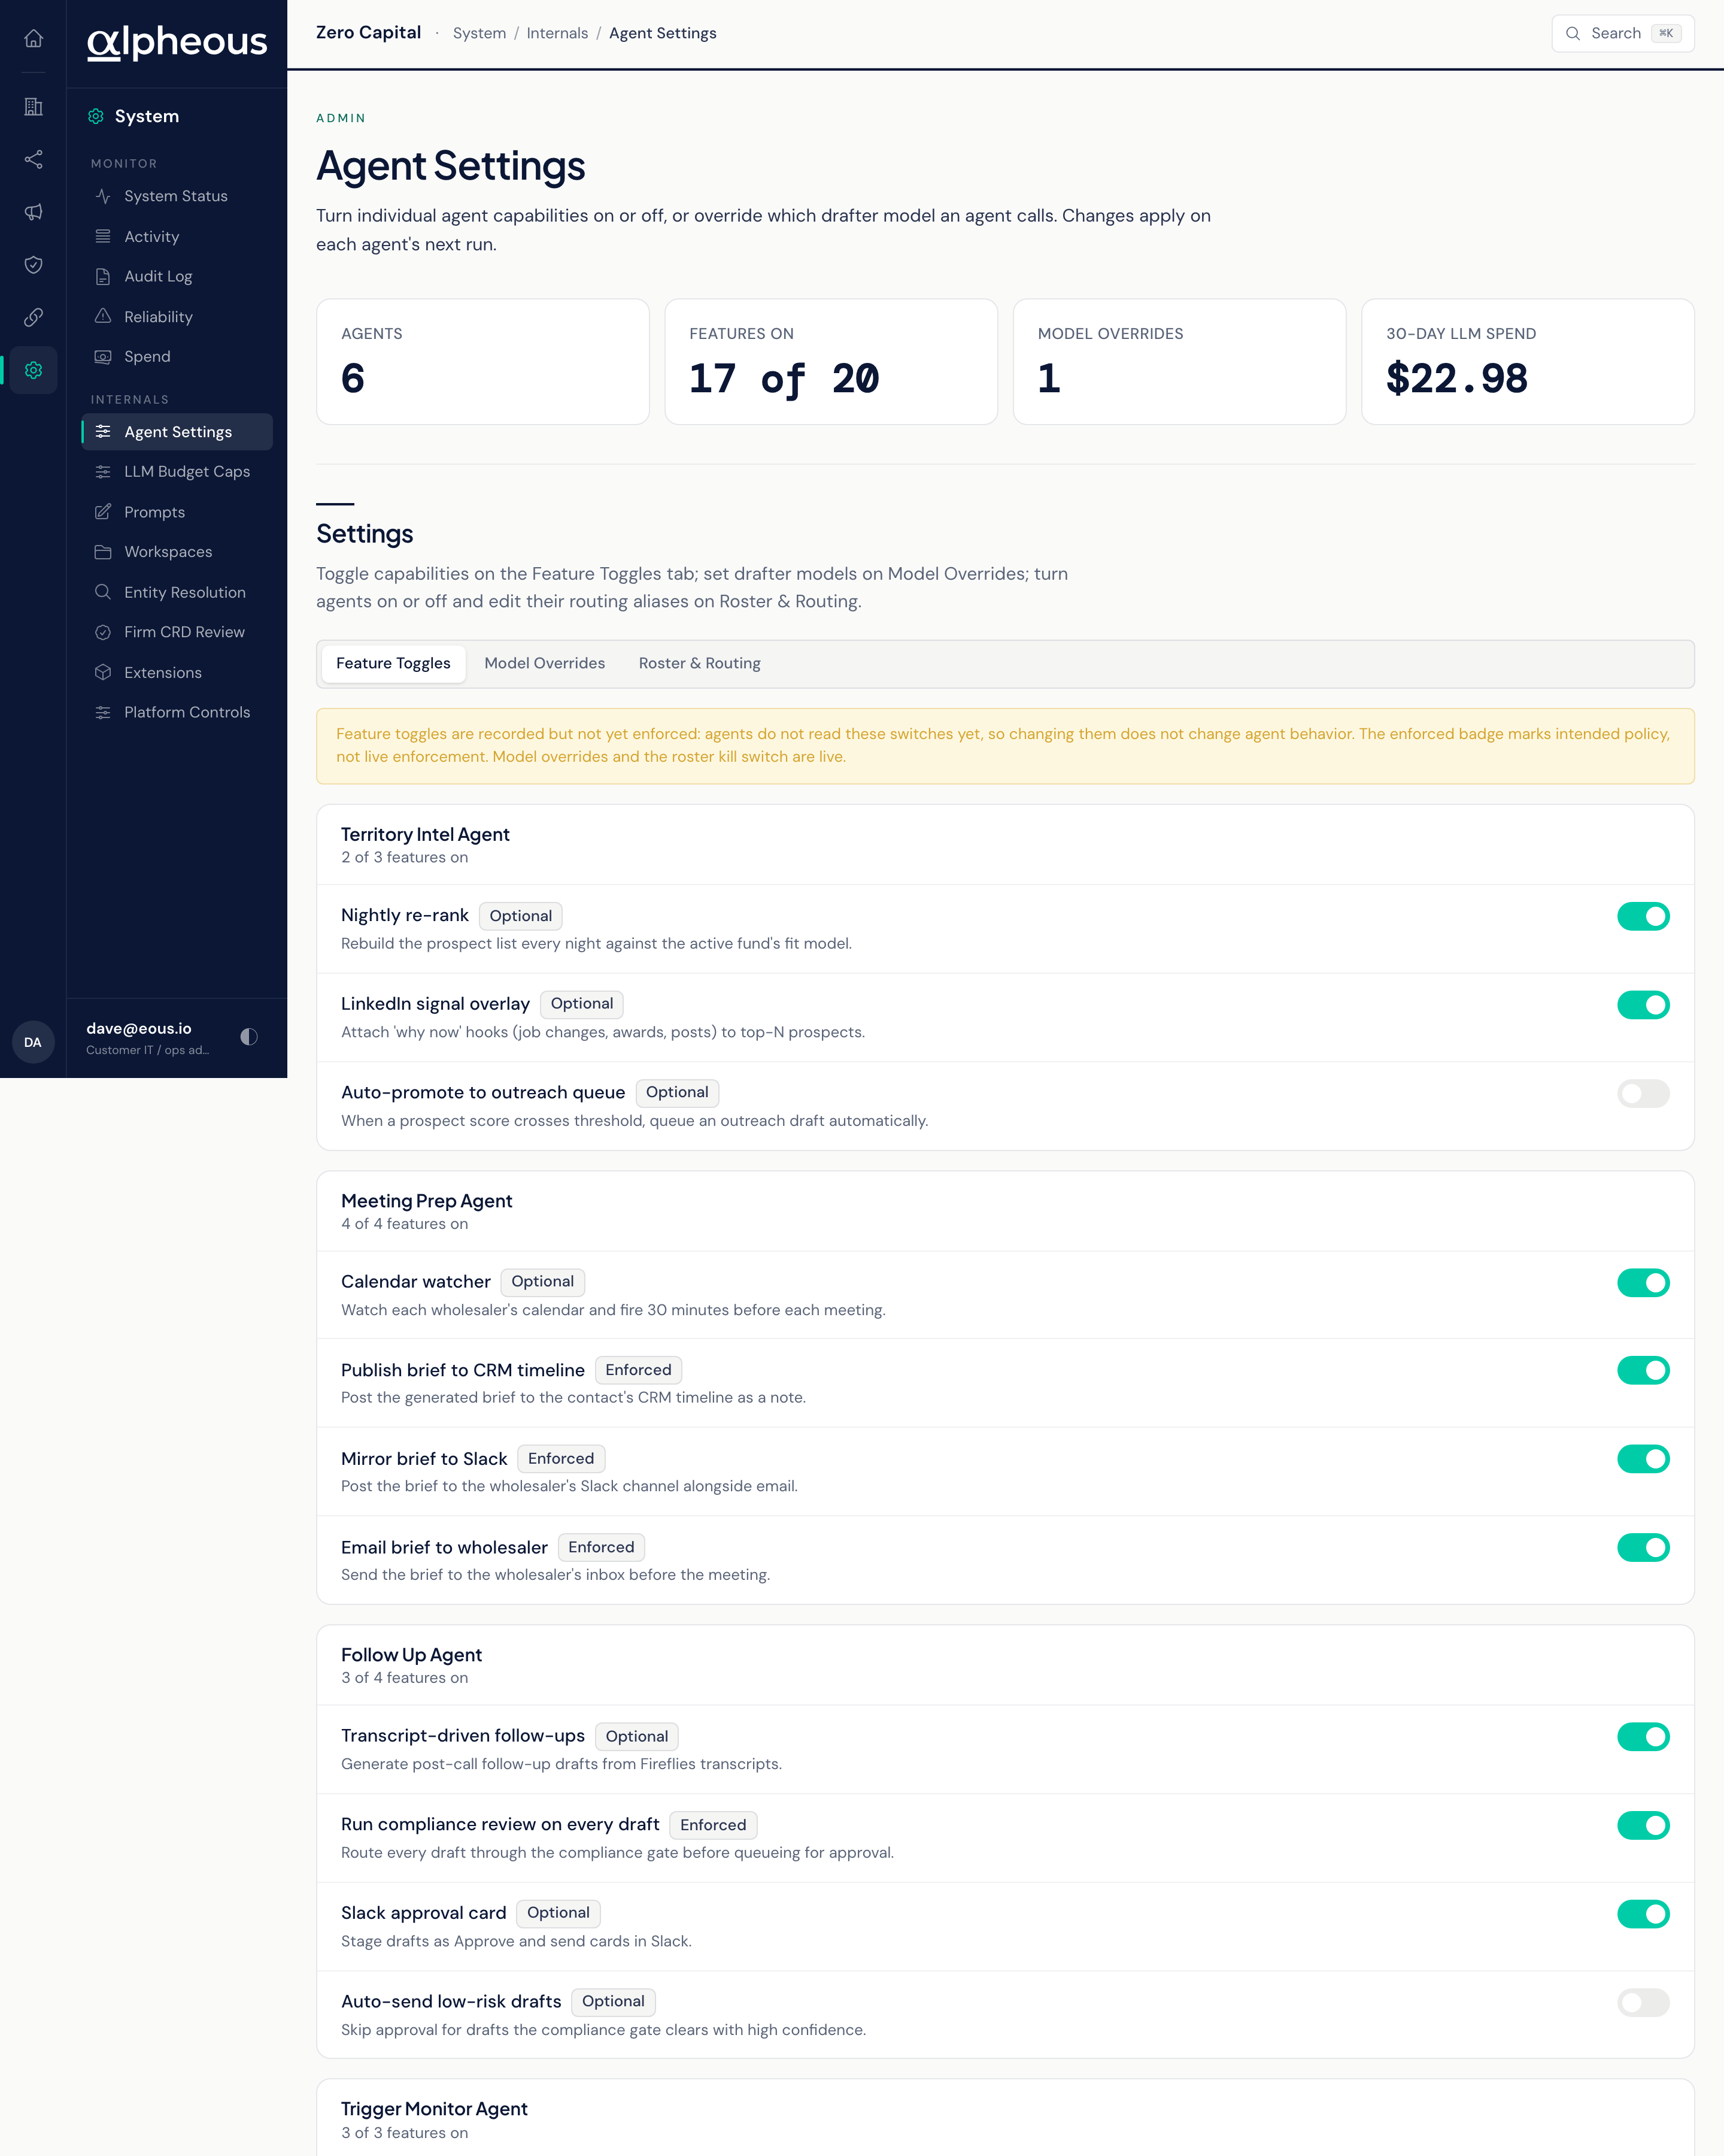The image size is (1724, 2156).
Task: Click the Internals breadcrumb link
Action: click(x=557, y=33)
